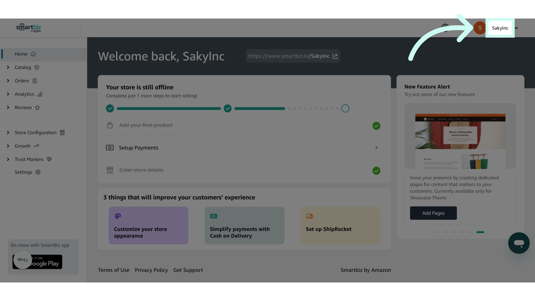
Task: Click the Growth trending arrow icon
Action: [36, 146]
